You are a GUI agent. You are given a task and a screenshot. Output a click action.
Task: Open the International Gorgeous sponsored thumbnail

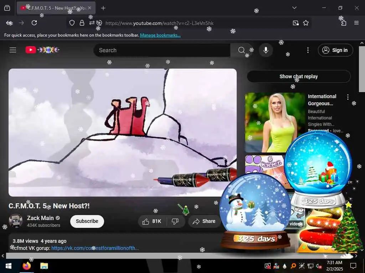click(x=275, y=123)
